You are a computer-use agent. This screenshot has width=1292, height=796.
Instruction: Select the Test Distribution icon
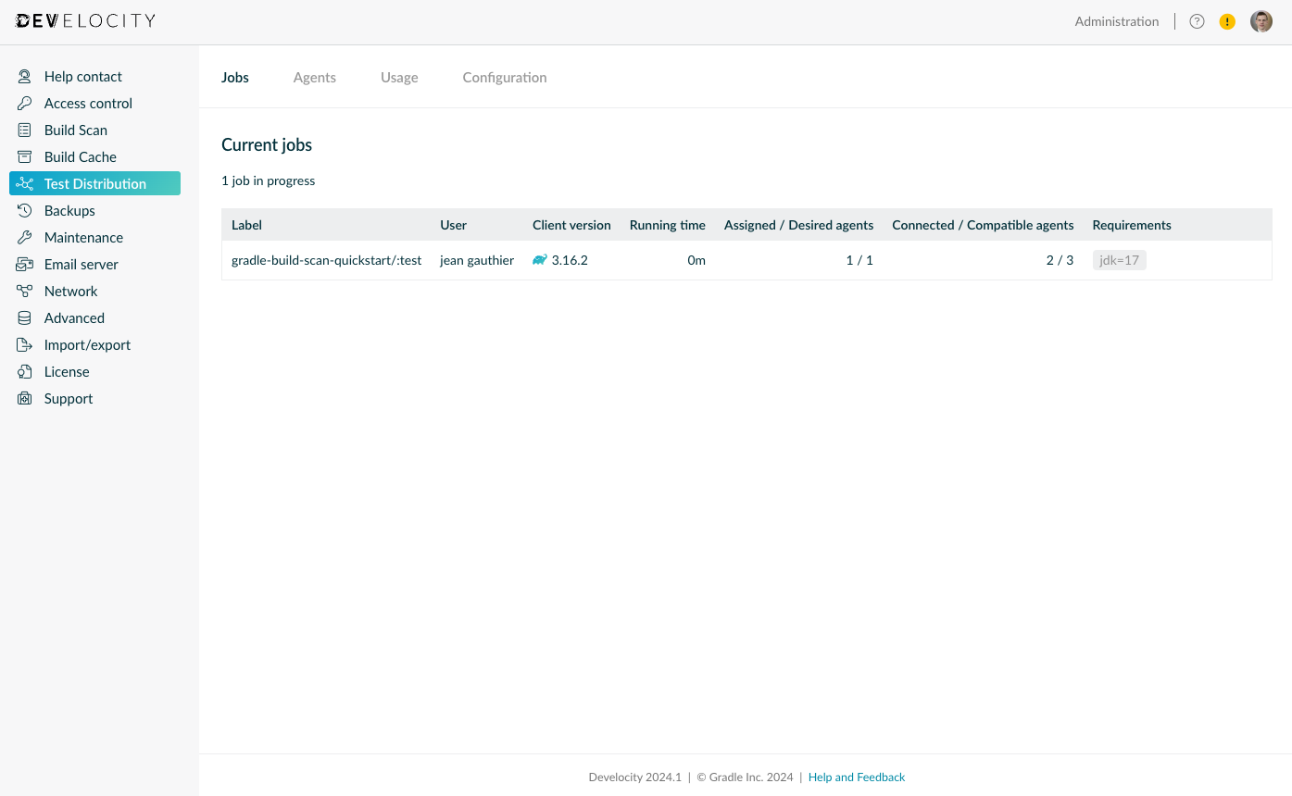click(x=26, y=183)
